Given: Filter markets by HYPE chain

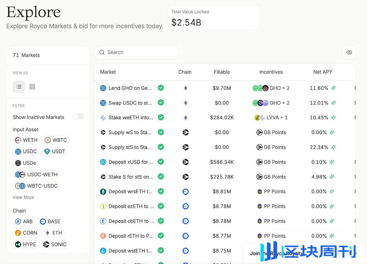Looking at the screenshot, I should coord(26,244).
